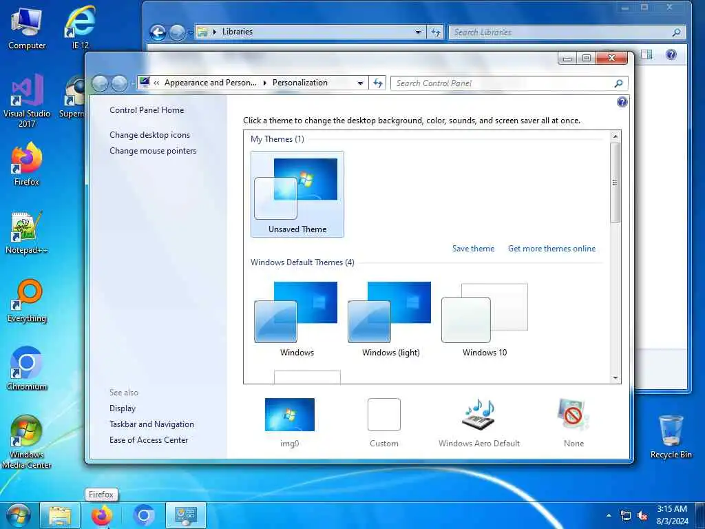
Task: Click the Control Panel taskbar icon
Action: pos(186,516)
